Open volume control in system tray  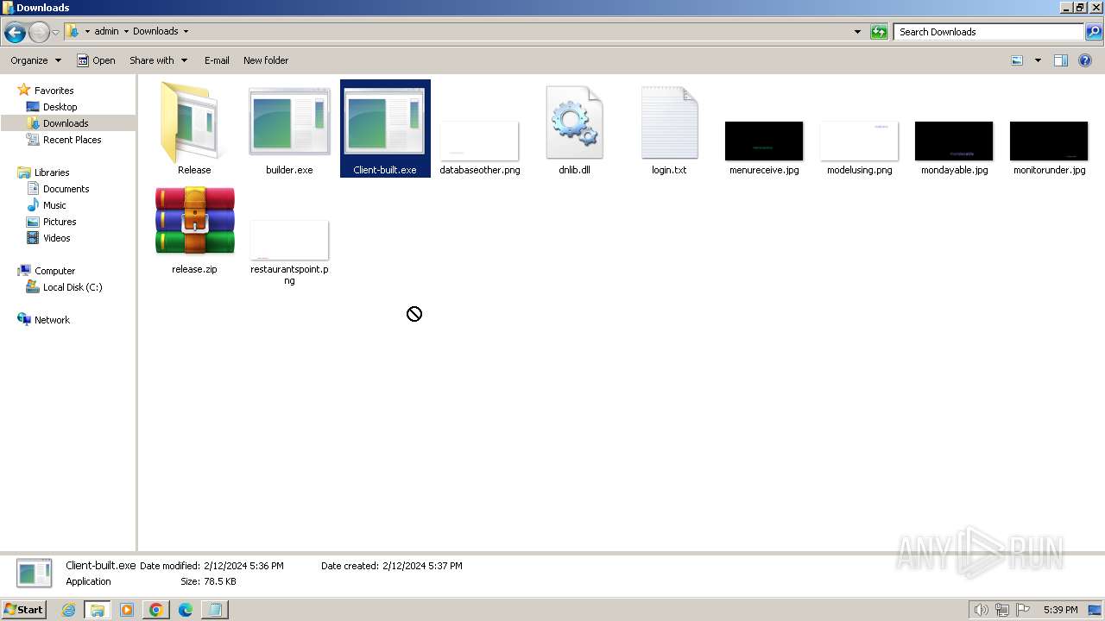pyautogui.click(x=981, y=610)
